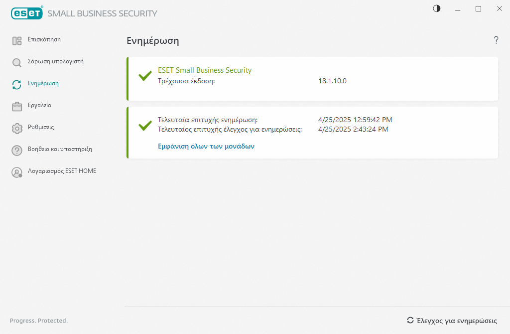This screenshot has width=510, height=334.
Task: Click the Εμφάνιση όλων των μονάδων link
Action: (206, 147)
